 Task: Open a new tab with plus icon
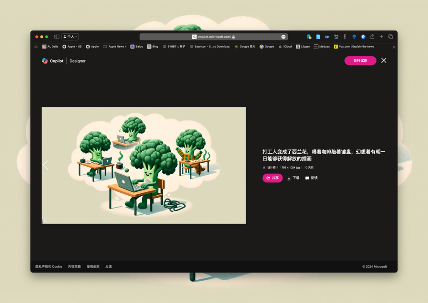(x=381, y=36)
